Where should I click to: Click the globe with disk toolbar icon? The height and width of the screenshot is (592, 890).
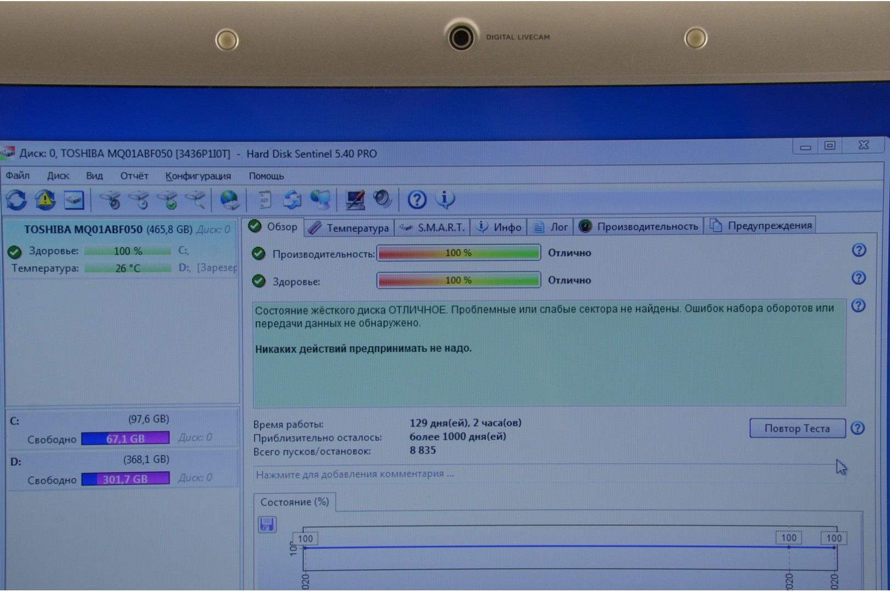coord(229,200)
